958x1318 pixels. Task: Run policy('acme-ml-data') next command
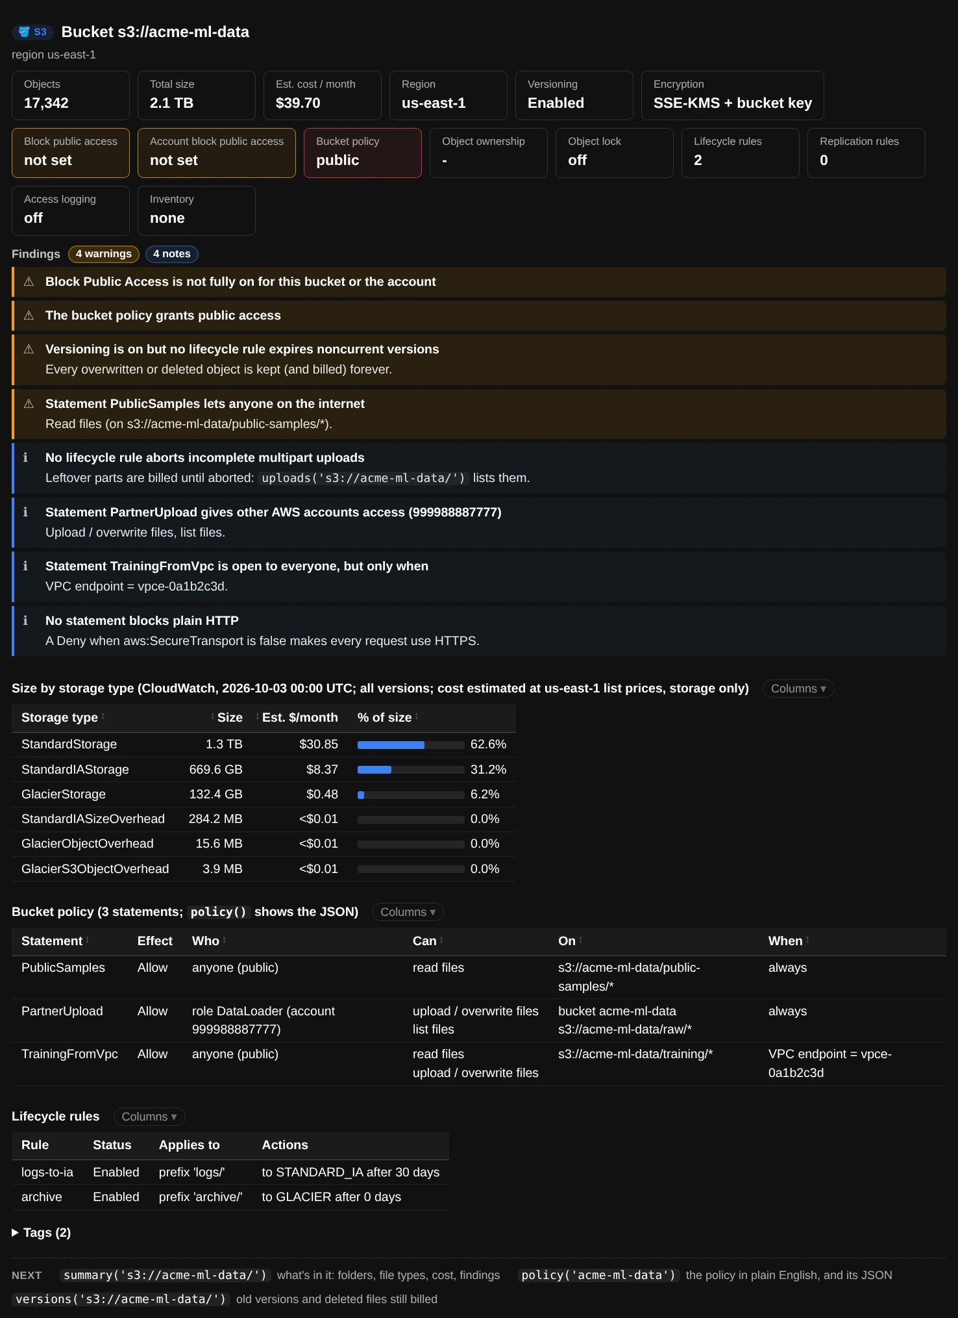pyautogui.click(x=598, y=1275)
